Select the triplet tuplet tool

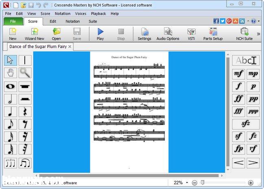[x=11, y=163]
